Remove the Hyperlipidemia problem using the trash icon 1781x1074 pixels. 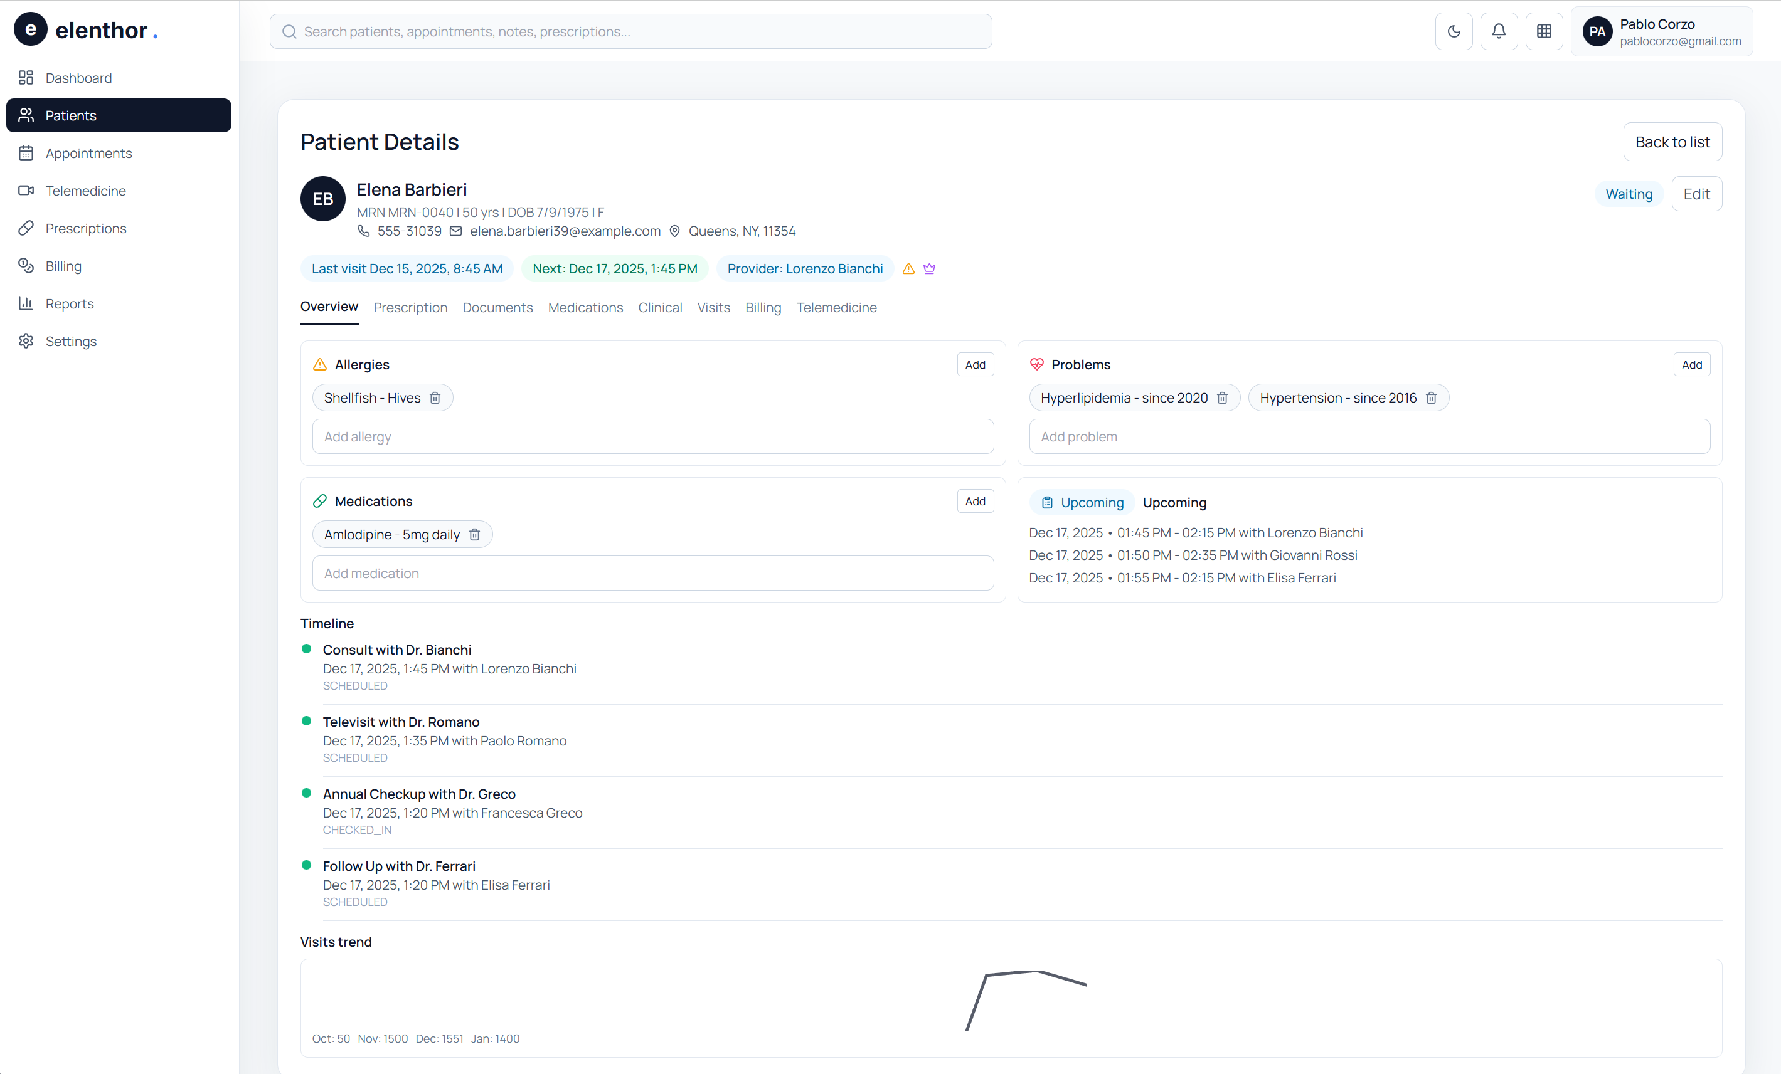[x=1222, y=398]
